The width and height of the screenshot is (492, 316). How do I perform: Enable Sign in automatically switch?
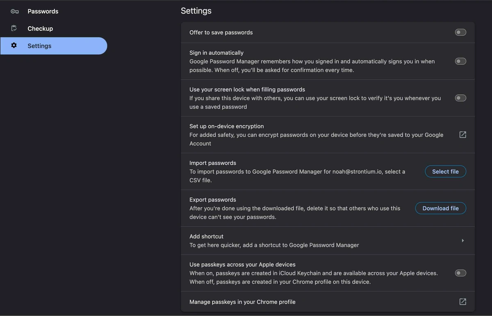pyautogui.click(x=460, y=61)
